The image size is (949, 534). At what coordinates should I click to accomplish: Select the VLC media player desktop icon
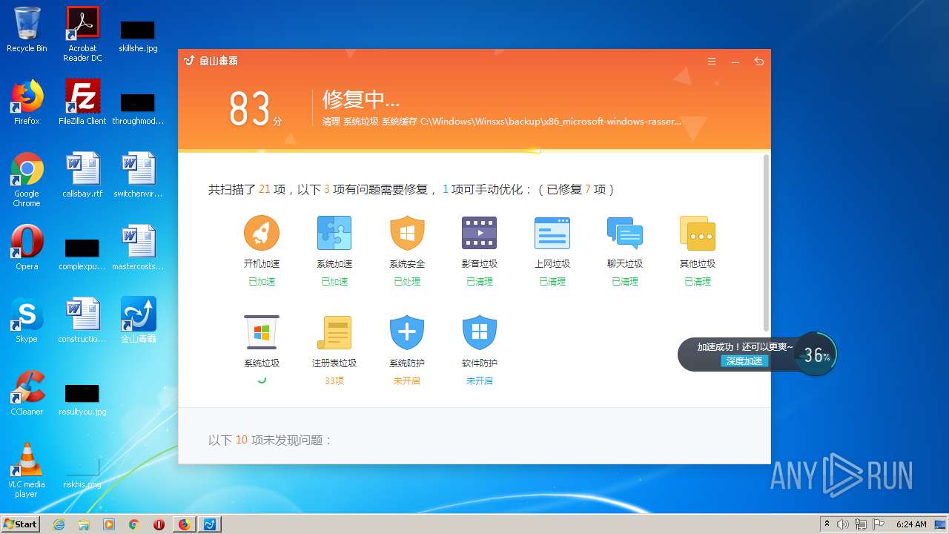[27, 470]
